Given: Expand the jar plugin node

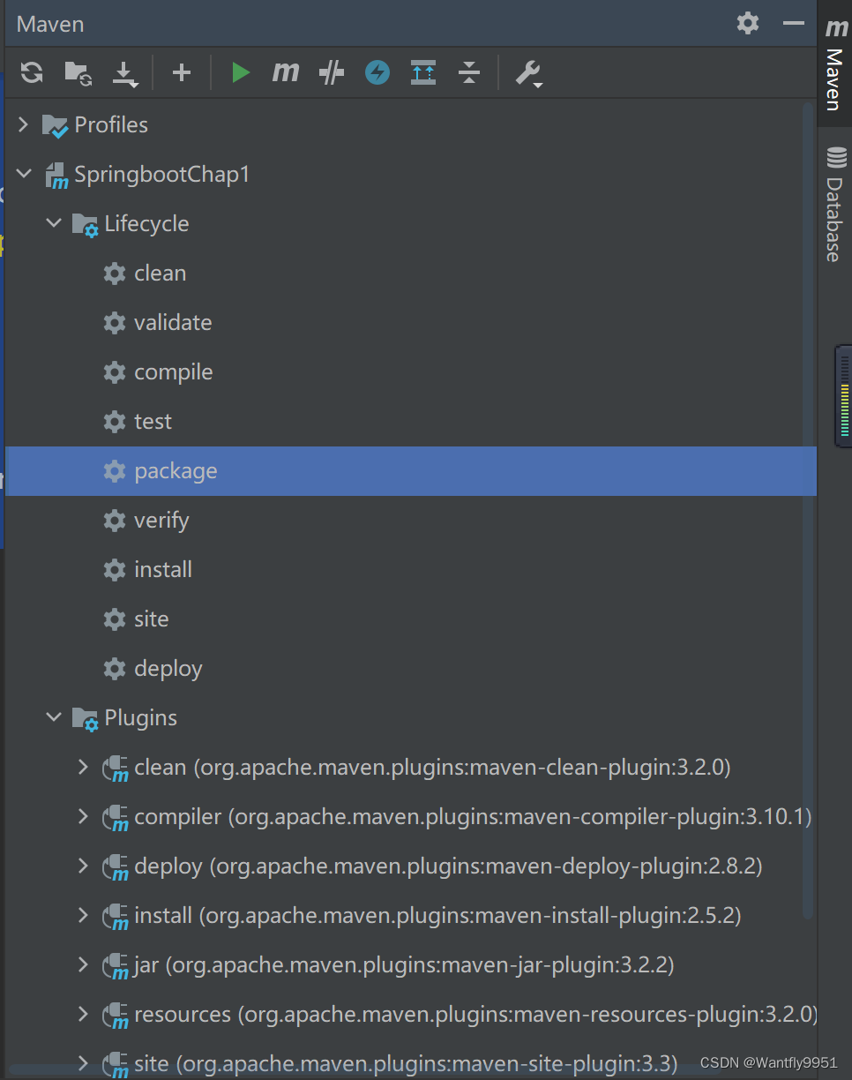Looking at the screenshot, I should point(83,964).
